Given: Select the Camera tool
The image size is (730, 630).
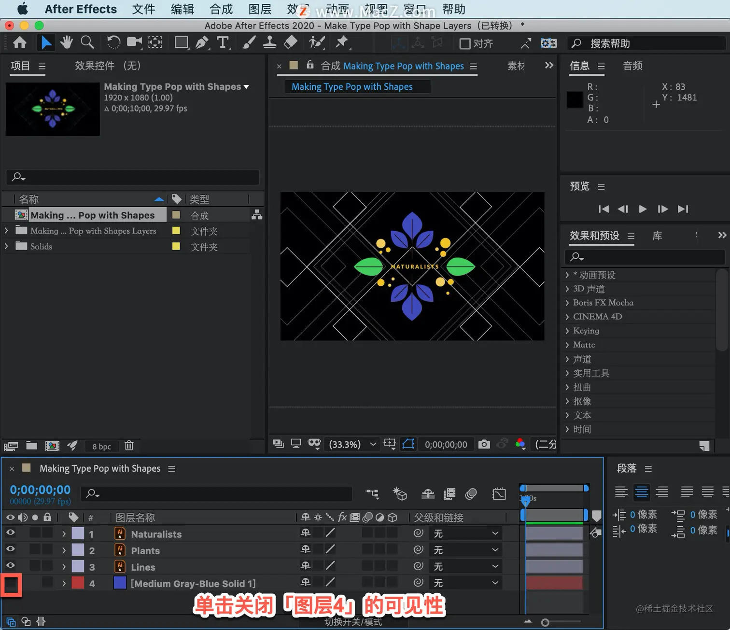Looking at the screenshot, I should [x=134, y=43].
